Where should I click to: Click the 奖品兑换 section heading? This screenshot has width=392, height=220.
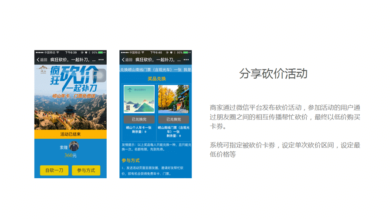pyautogui.click(x=156, y=79)
